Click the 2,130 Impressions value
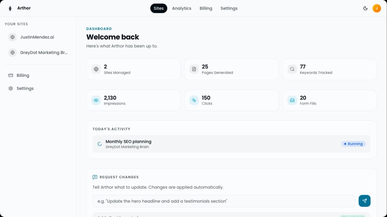The image size is (387, 217). tap(110, 98)
